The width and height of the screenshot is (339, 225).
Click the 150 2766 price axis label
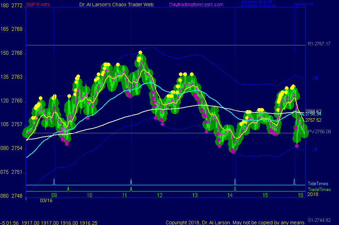click(x=11, y=53)
